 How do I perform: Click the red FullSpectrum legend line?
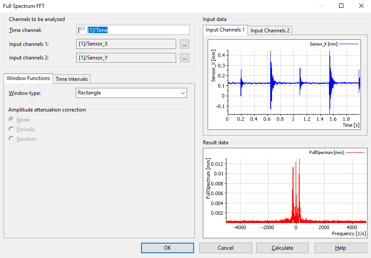click(x=355, y=152)
